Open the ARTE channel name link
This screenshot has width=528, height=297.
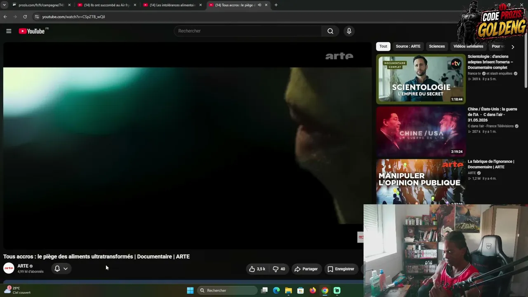coord(23,266)
